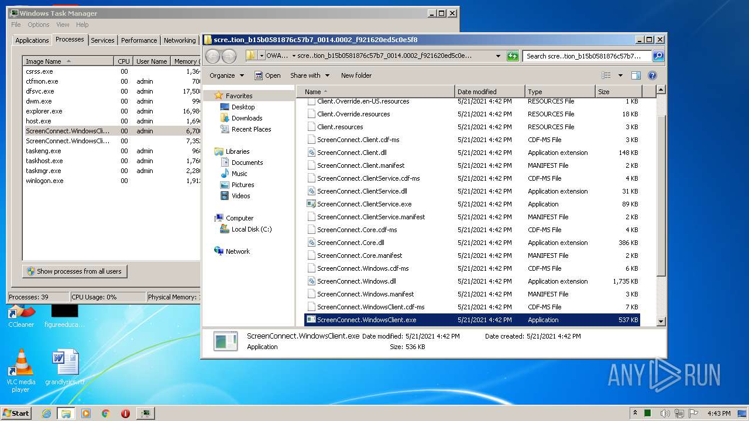Open Opera from the taskbar
This screenshot has height=421, width=749.
pyautogui.click(x=125, y=413)
